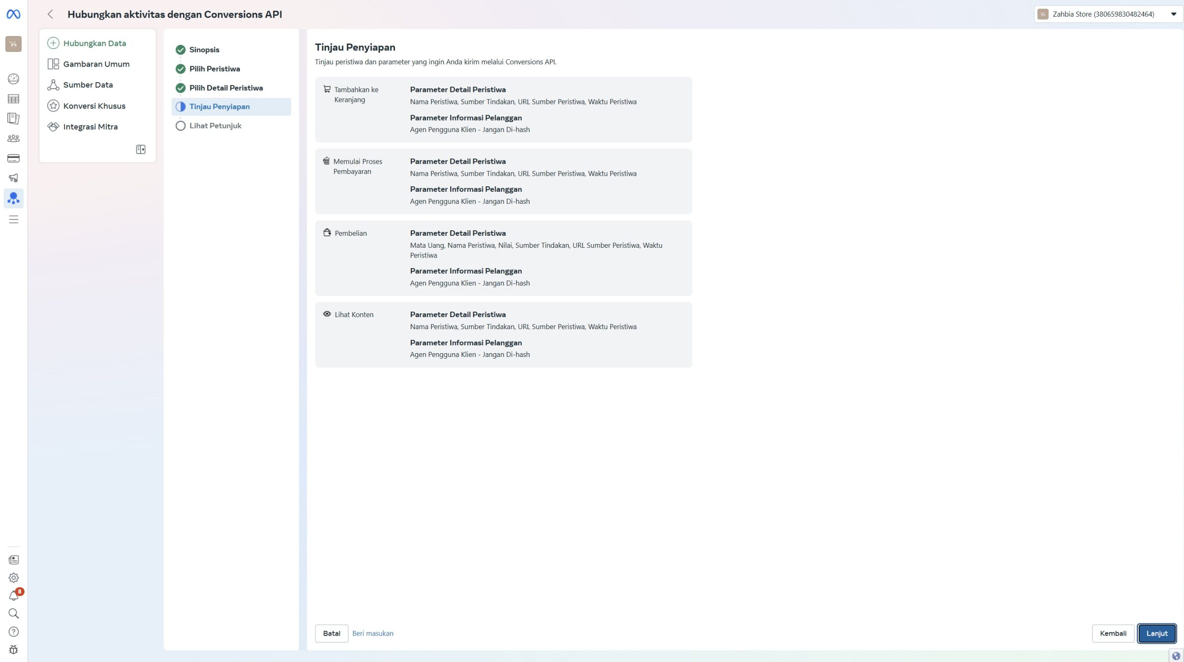Viewport: 1184px width, 662px height.
Task: Collapse the navigation panel icon
Action: click(x=141, y=149)
